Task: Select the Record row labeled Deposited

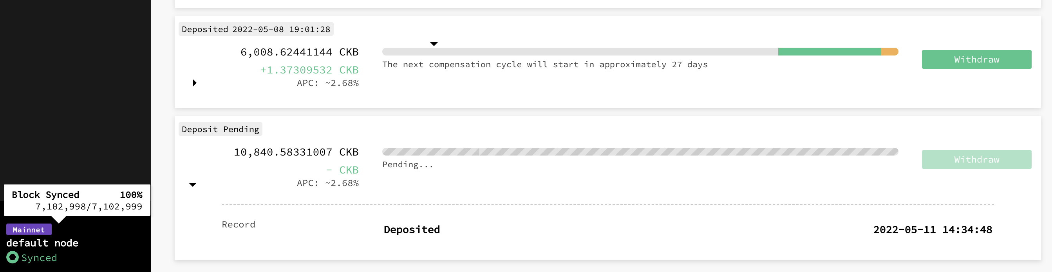Action: point(412,229)
